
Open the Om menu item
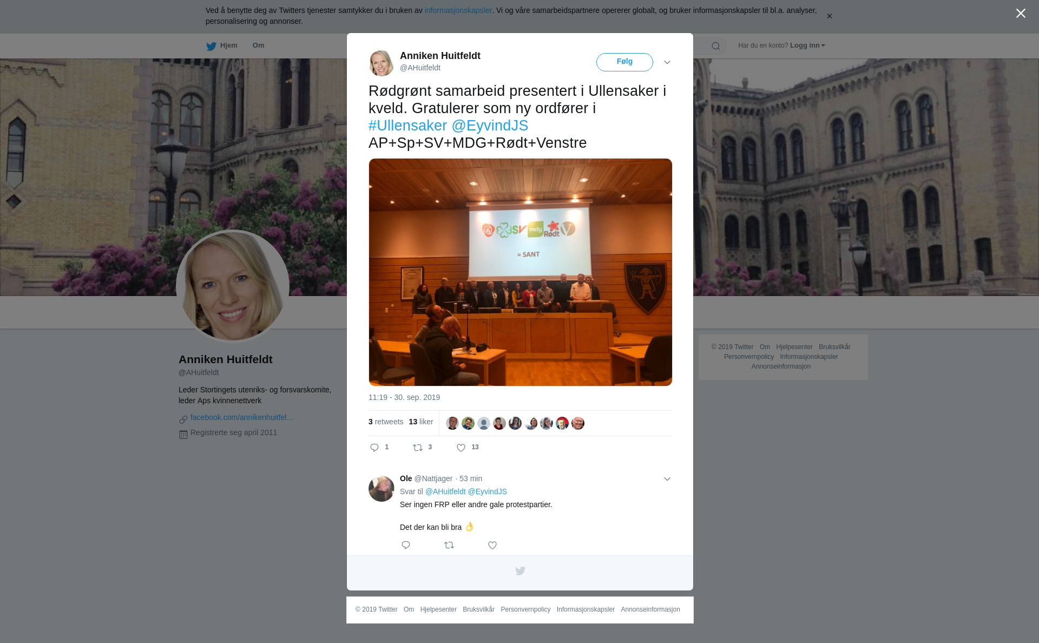point(259,45)
